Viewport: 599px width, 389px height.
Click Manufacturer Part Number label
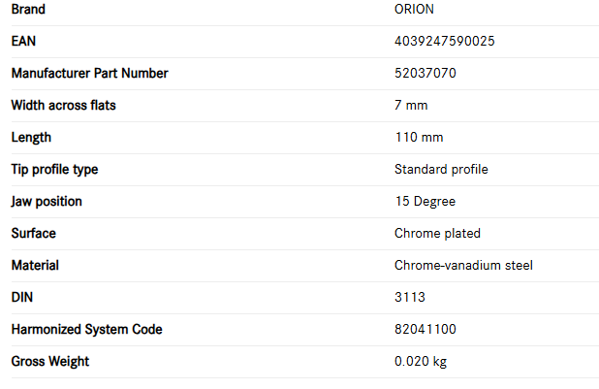90,73
